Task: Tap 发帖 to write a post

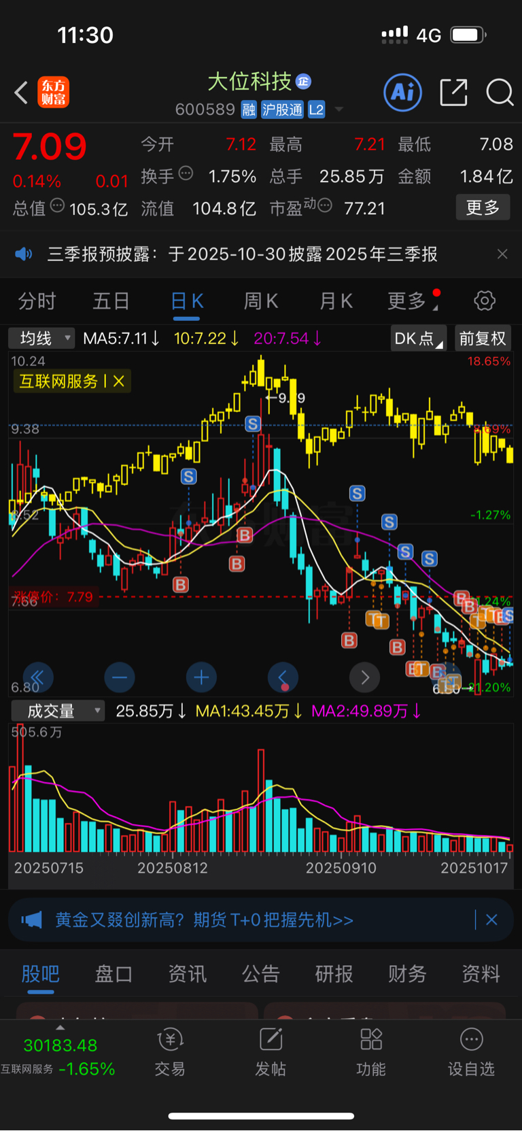Action: tap(271, 1052)
